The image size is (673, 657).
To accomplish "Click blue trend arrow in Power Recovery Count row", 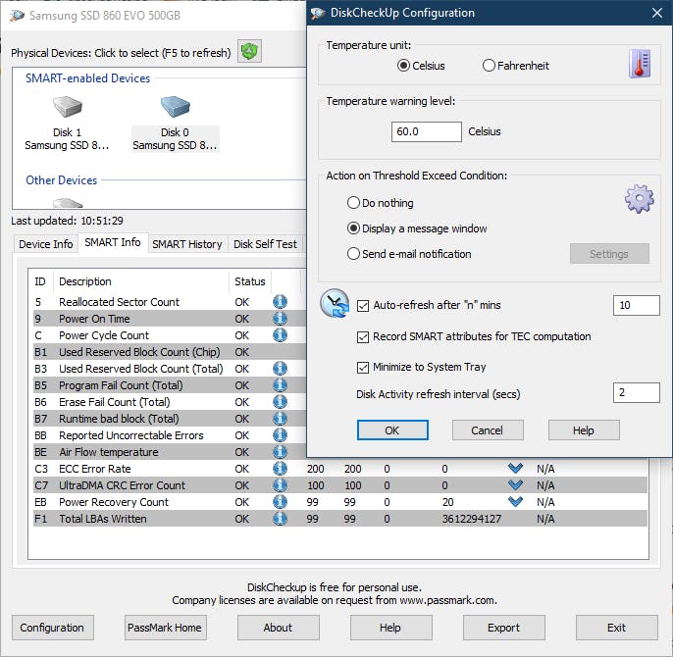I will tap(515, 502).
